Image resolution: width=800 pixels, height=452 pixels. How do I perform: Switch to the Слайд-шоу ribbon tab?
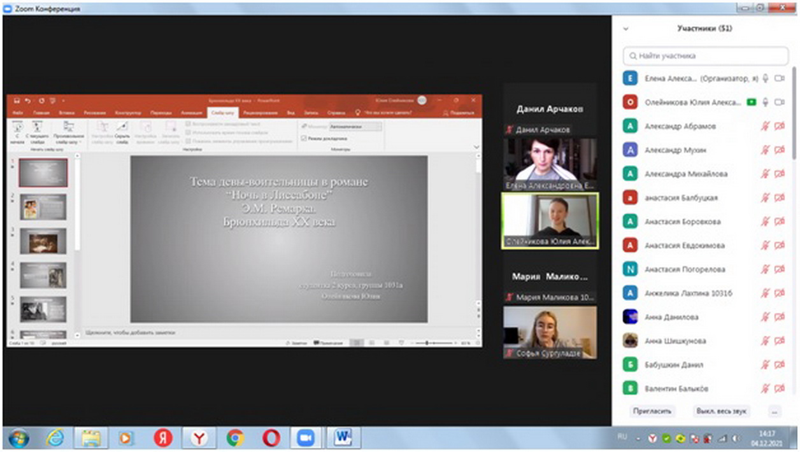[223, 113]
